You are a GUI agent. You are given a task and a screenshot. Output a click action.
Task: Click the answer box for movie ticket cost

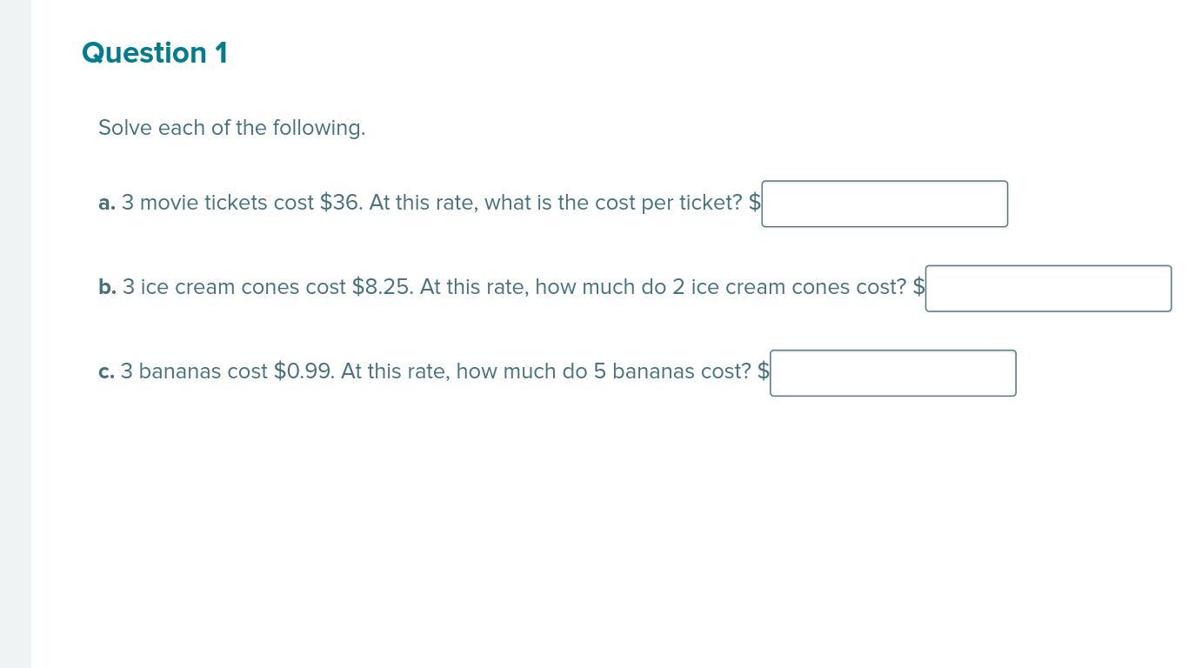(884, 204)
